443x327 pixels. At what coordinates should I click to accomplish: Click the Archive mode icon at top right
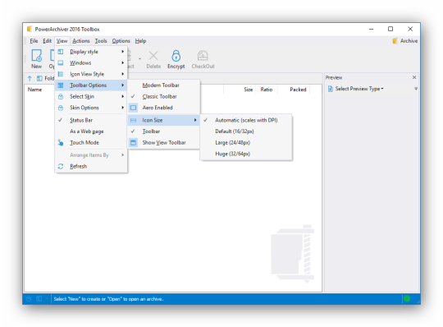tap(395, 41)
